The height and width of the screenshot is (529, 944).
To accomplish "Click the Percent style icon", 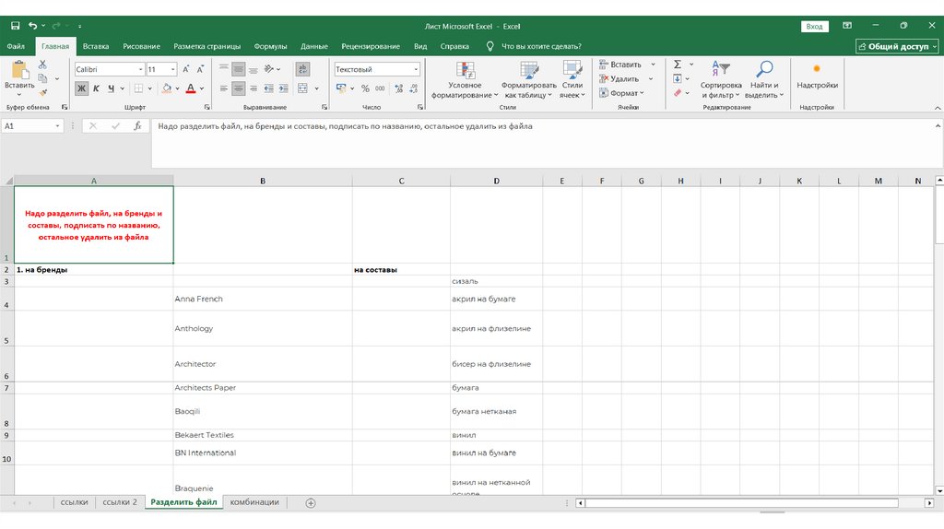I will coord(366,88).
